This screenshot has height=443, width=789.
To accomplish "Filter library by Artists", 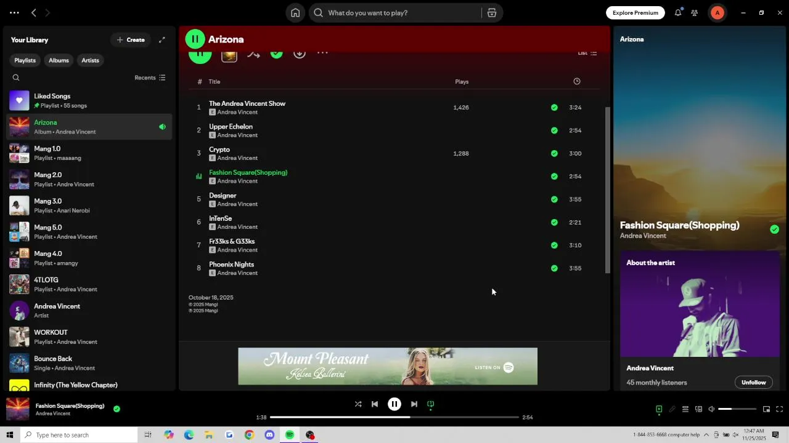I will click(x=90, y=60).
